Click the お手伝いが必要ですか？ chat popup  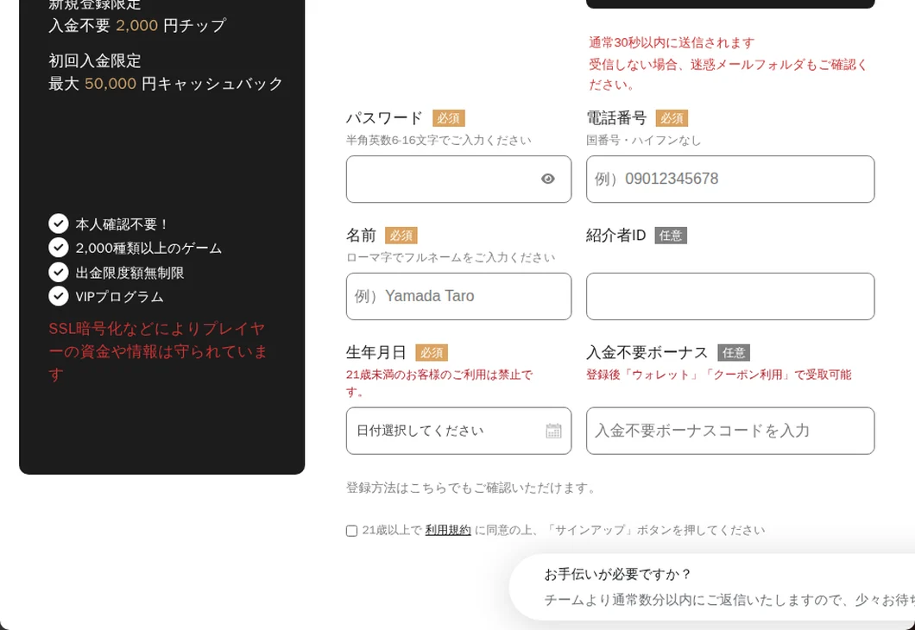point(712,587)
